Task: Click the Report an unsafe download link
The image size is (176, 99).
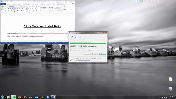Action: [x=84, y=60]
